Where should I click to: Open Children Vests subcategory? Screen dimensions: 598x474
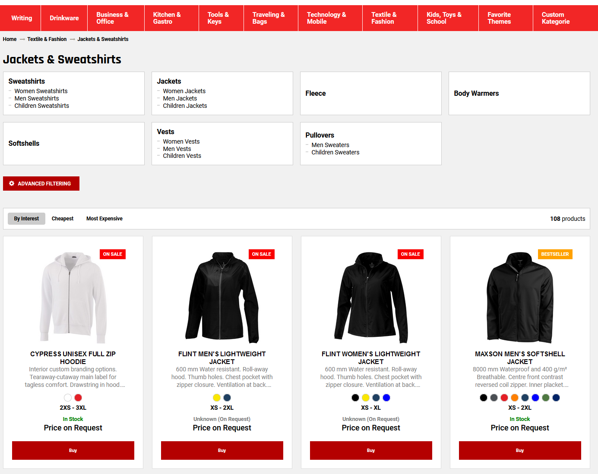(182, 156)
